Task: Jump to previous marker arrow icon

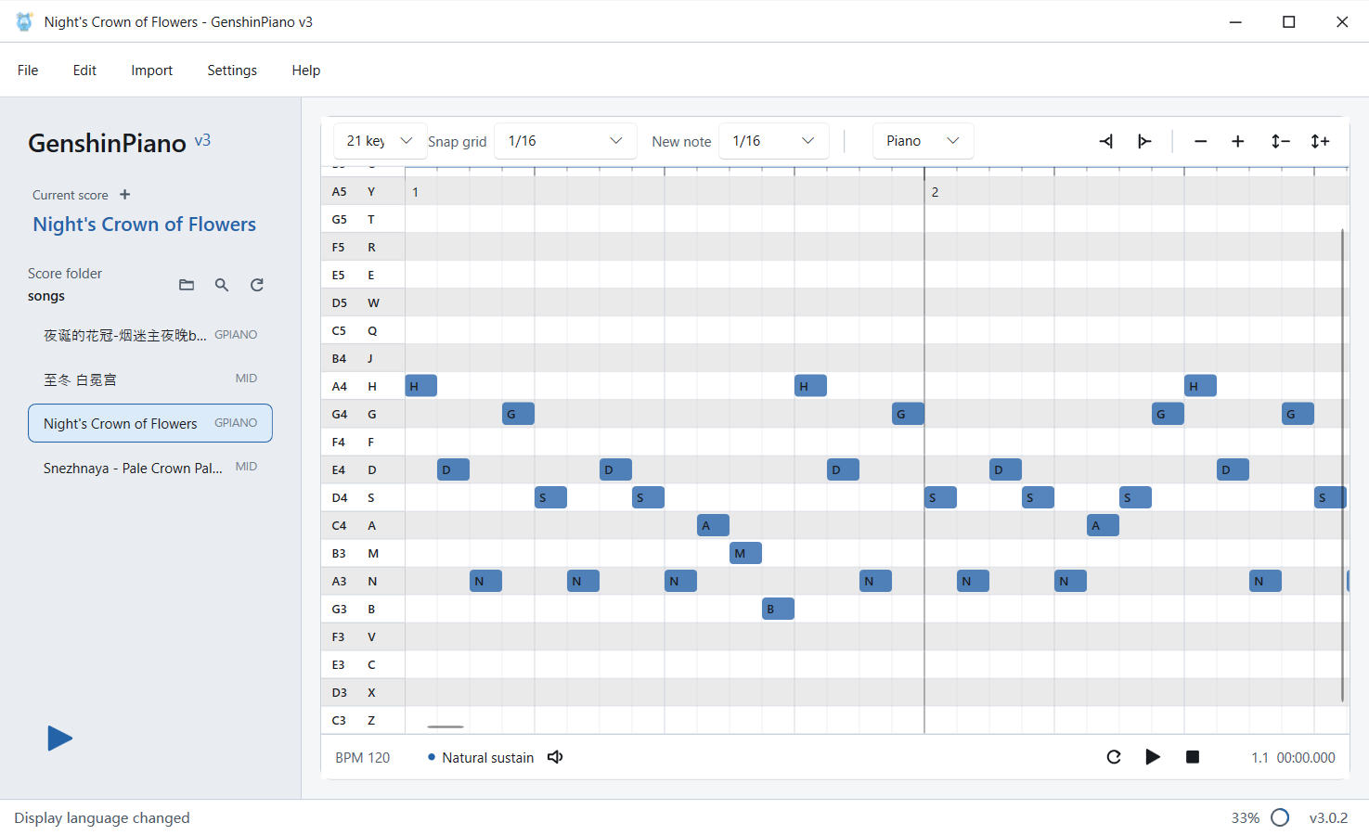Action: [x=1106, y=141]
